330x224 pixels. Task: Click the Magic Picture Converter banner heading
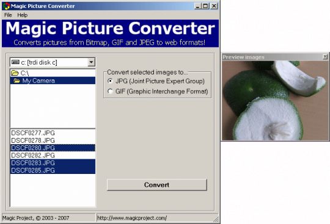pos(110,28)
